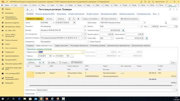Open Windows Start menu
This screenshot has height=101, width=180.
click(3, 99)
